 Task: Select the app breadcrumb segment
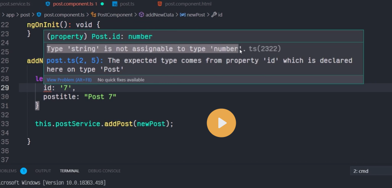10,15
